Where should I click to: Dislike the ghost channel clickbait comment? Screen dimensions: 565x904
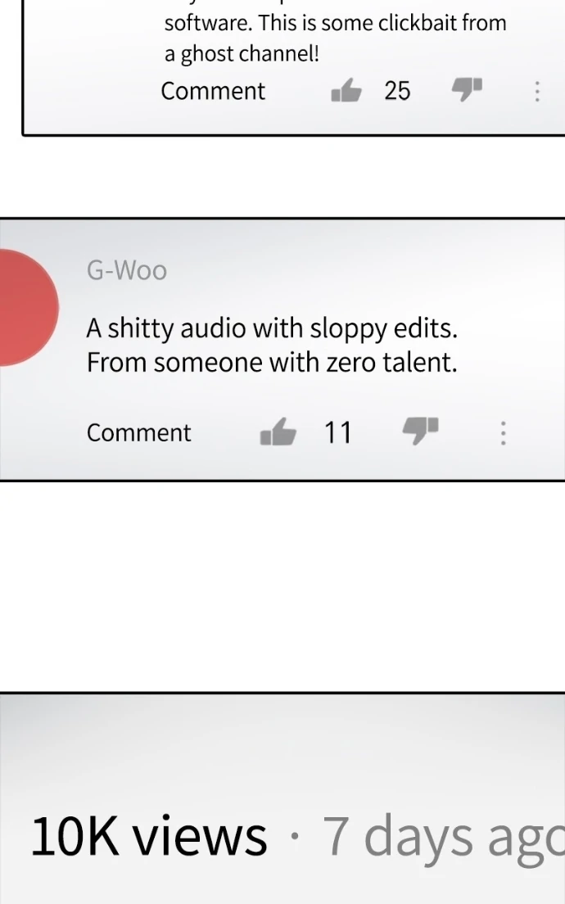[468, 89]
